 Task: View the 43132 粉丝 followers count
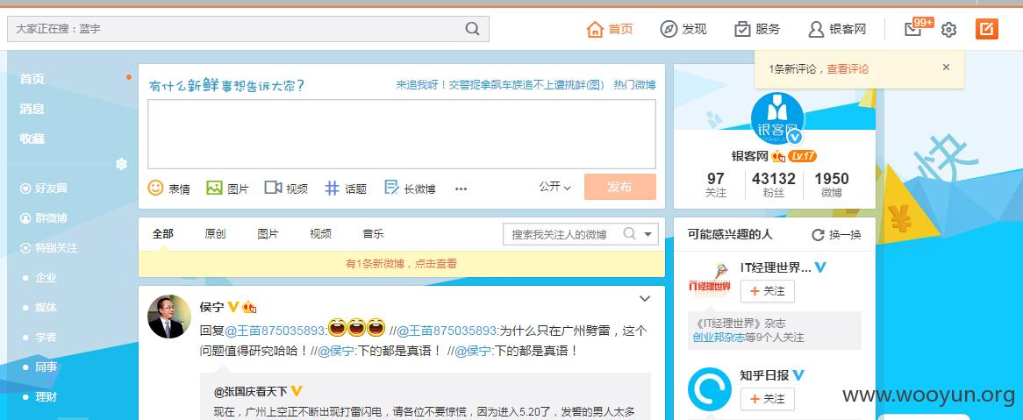[774, 185]
